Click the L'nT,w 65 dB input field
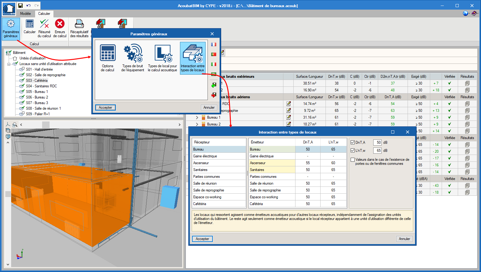 (x=377, y=151)
